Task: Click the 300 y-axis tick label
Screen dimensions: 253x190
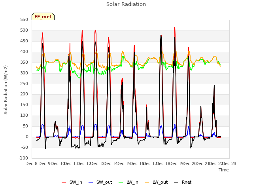Action: pyautogui.click(x=24, y=73)
